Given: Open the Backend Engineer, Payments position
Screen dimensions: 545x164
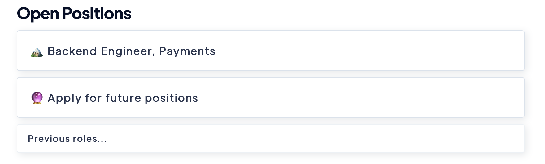Looking at the screenshot, I should pos(131,51).
